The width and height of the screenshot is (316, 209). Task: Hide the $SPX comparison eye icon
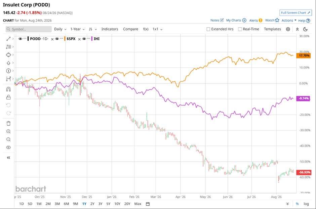click(57, 39)
